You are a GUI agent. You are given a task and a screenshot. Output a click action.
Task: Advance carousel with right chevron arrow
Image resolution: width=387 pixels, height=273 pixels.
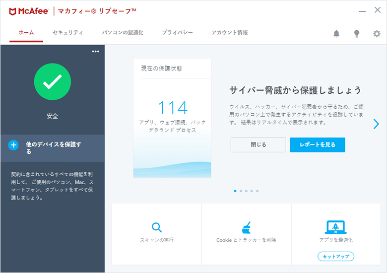(376, 124)
